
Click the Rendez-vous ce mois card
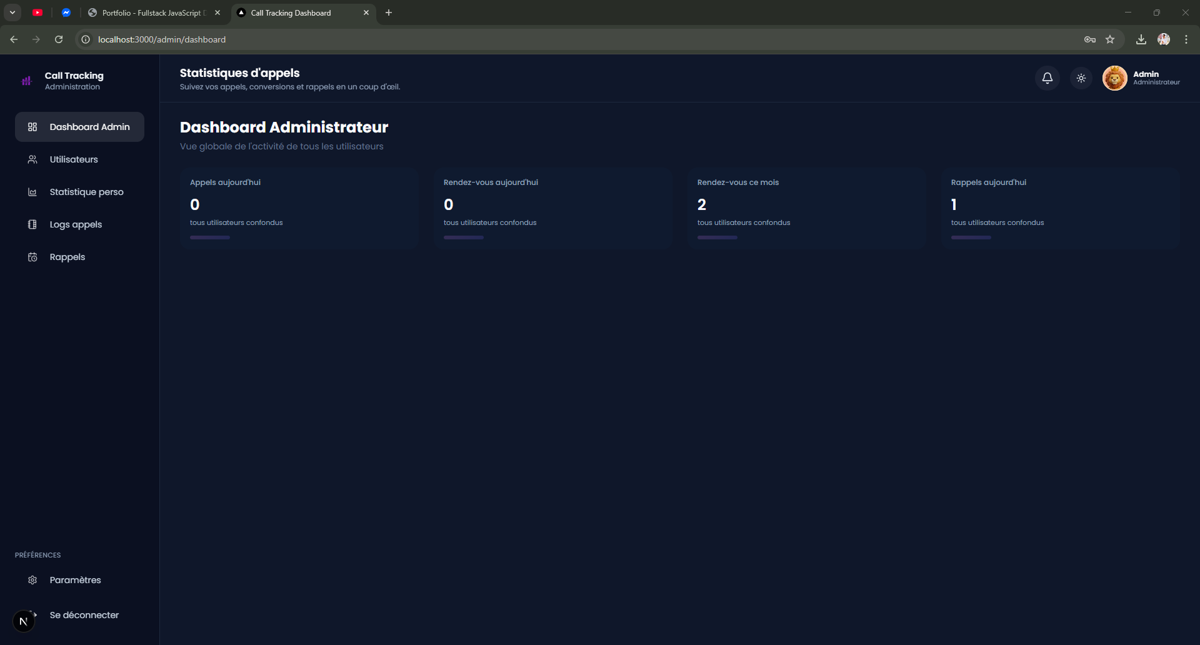coord(806,209)
